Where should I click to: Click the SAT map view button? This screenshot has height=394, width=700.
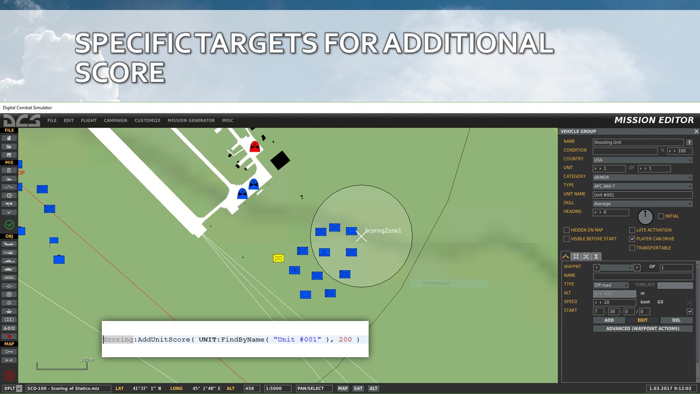click(358, 388)
